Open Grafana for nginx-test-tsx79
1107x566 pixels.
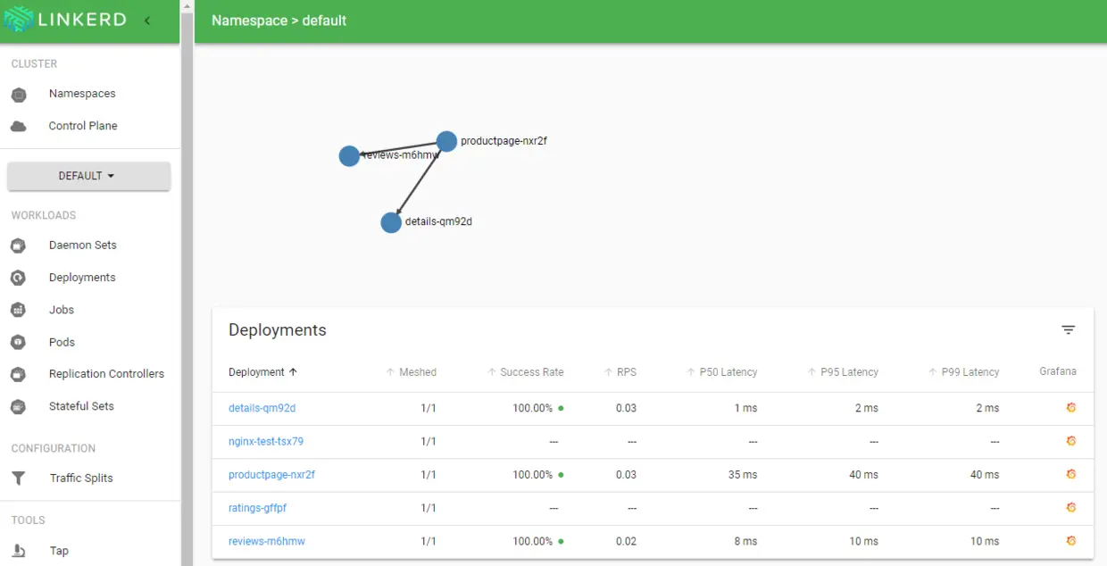pyautogui.click(x=1071, y=441)
